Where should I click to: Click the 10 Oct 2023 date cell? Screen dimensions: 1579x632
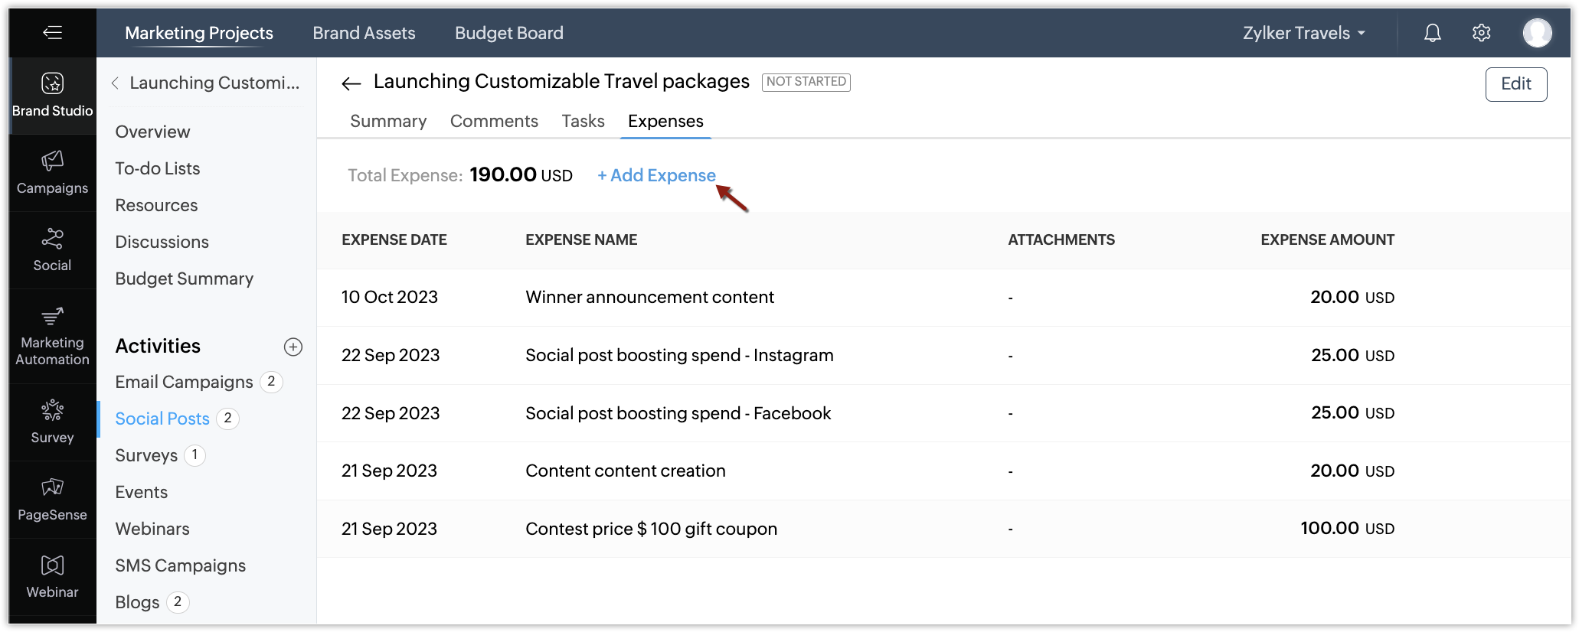click(x=389, y=297)
